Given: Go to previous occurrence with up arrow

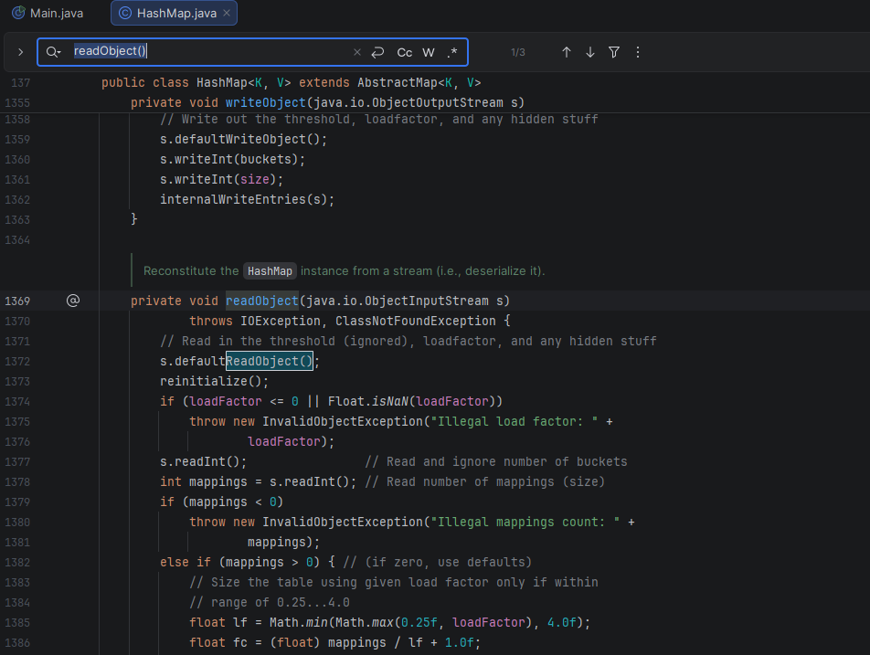Looking at the screenshot, I should [566, 52].
